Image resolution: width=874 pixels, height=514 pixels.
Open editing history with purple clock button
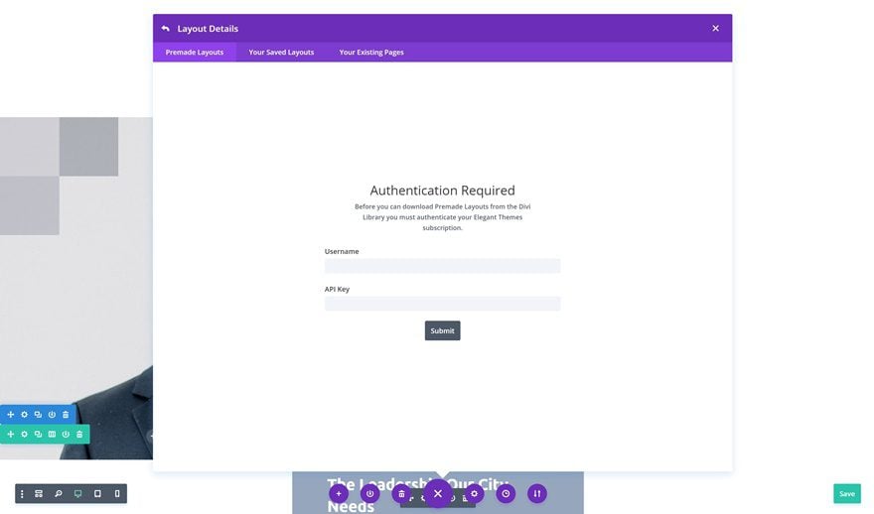(506, 494)
